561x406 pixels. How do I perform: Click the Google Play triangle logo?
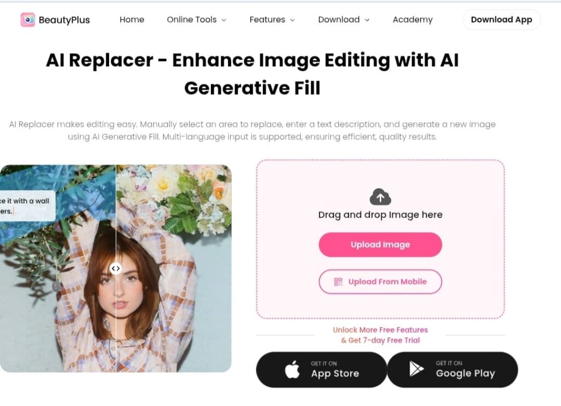pos(416,369)
